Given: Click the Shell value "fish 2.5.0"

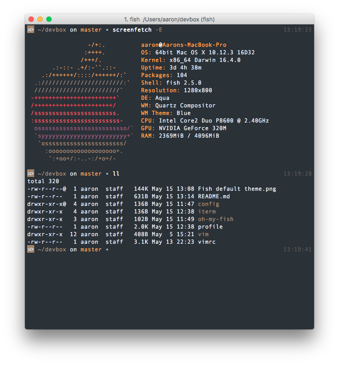Looking at the screenshot, I should click(x=184, y=82).
